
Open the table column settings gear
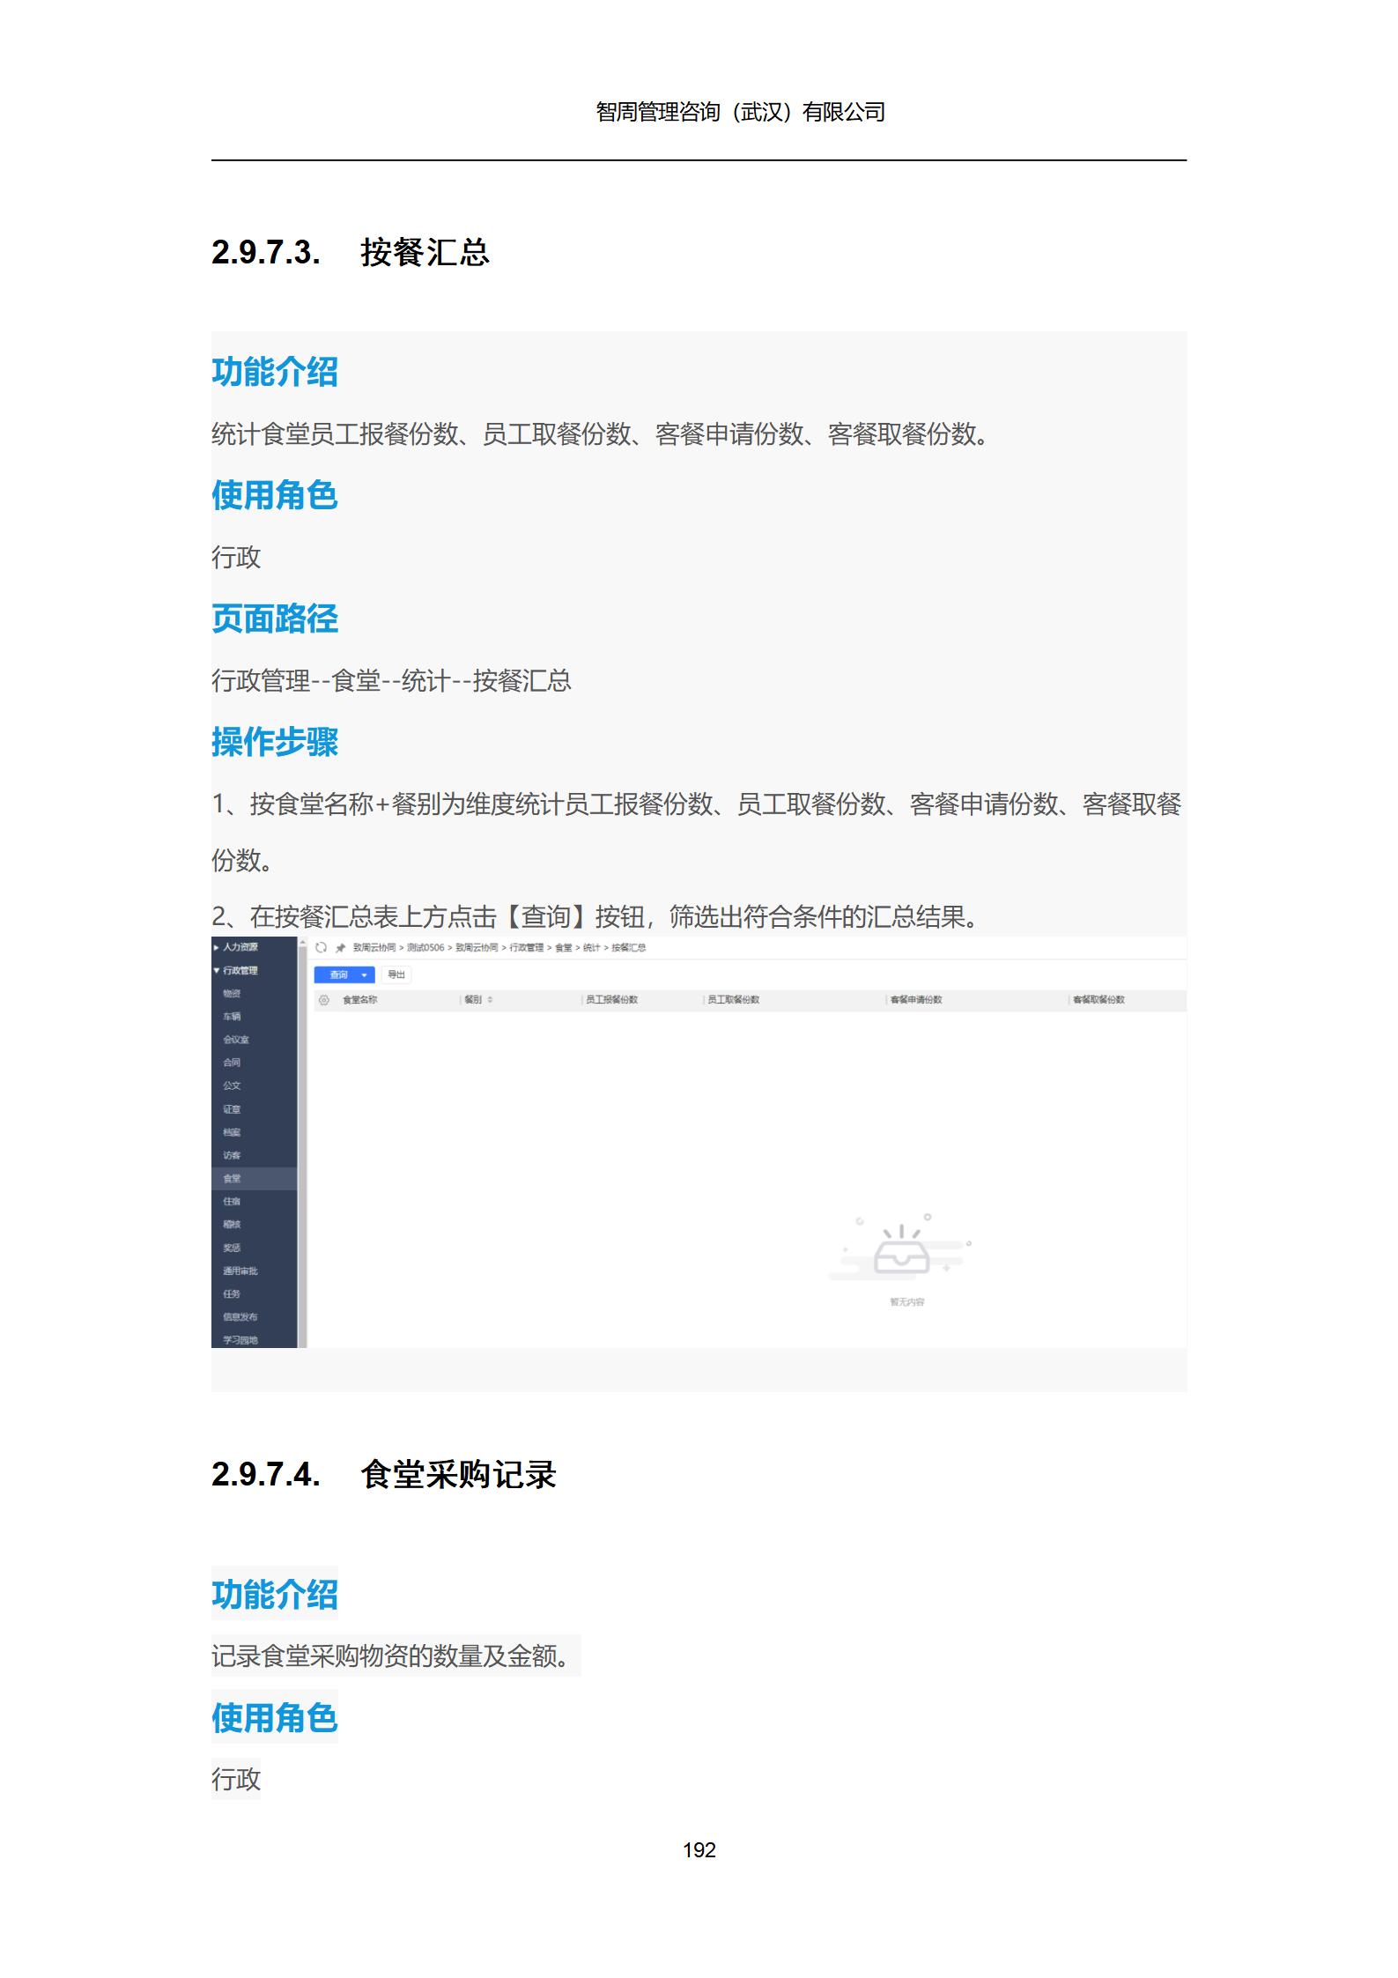point(324,1000)
